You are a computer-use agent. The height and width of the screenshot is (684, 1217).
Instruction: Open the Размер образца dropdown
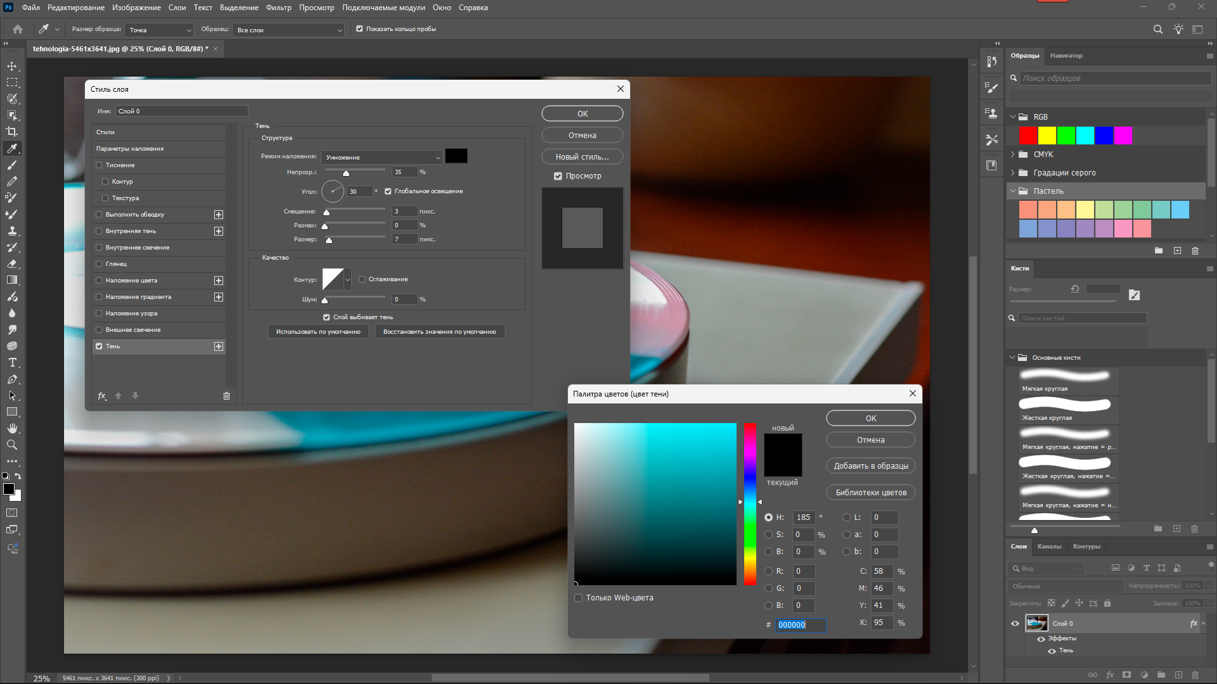[x=159, y=30]
